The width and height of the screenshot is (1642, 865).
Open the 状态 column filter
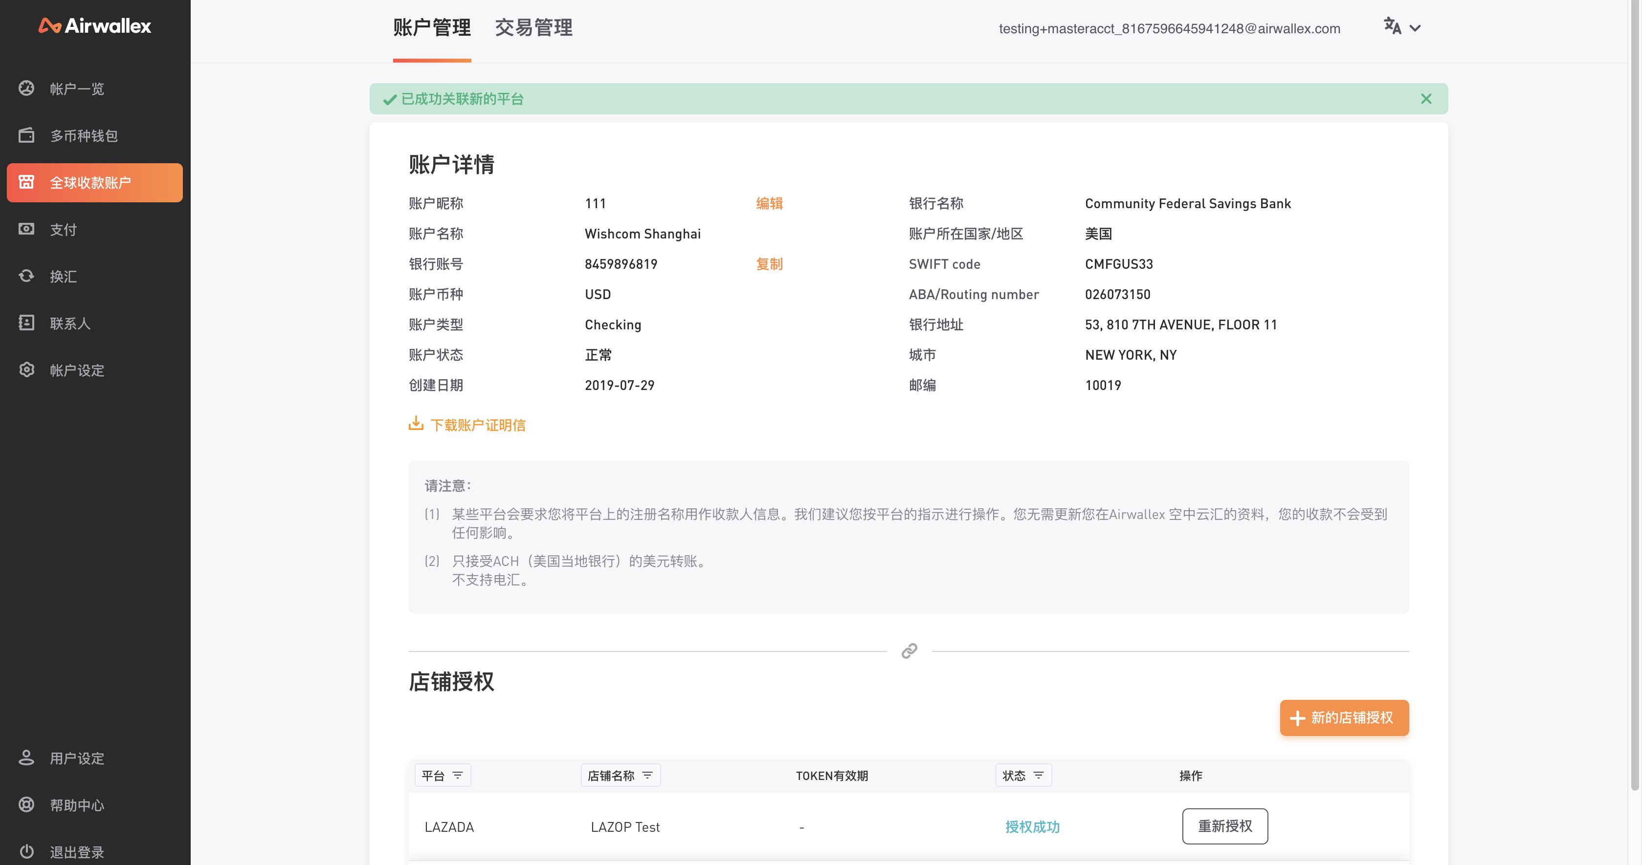coord(1023,775)
